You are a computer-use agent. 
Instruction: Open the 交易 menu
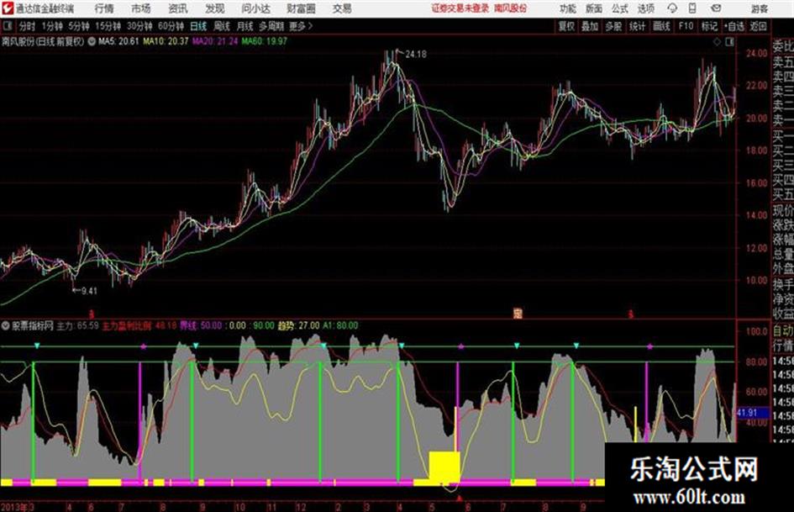coord(342,8)
